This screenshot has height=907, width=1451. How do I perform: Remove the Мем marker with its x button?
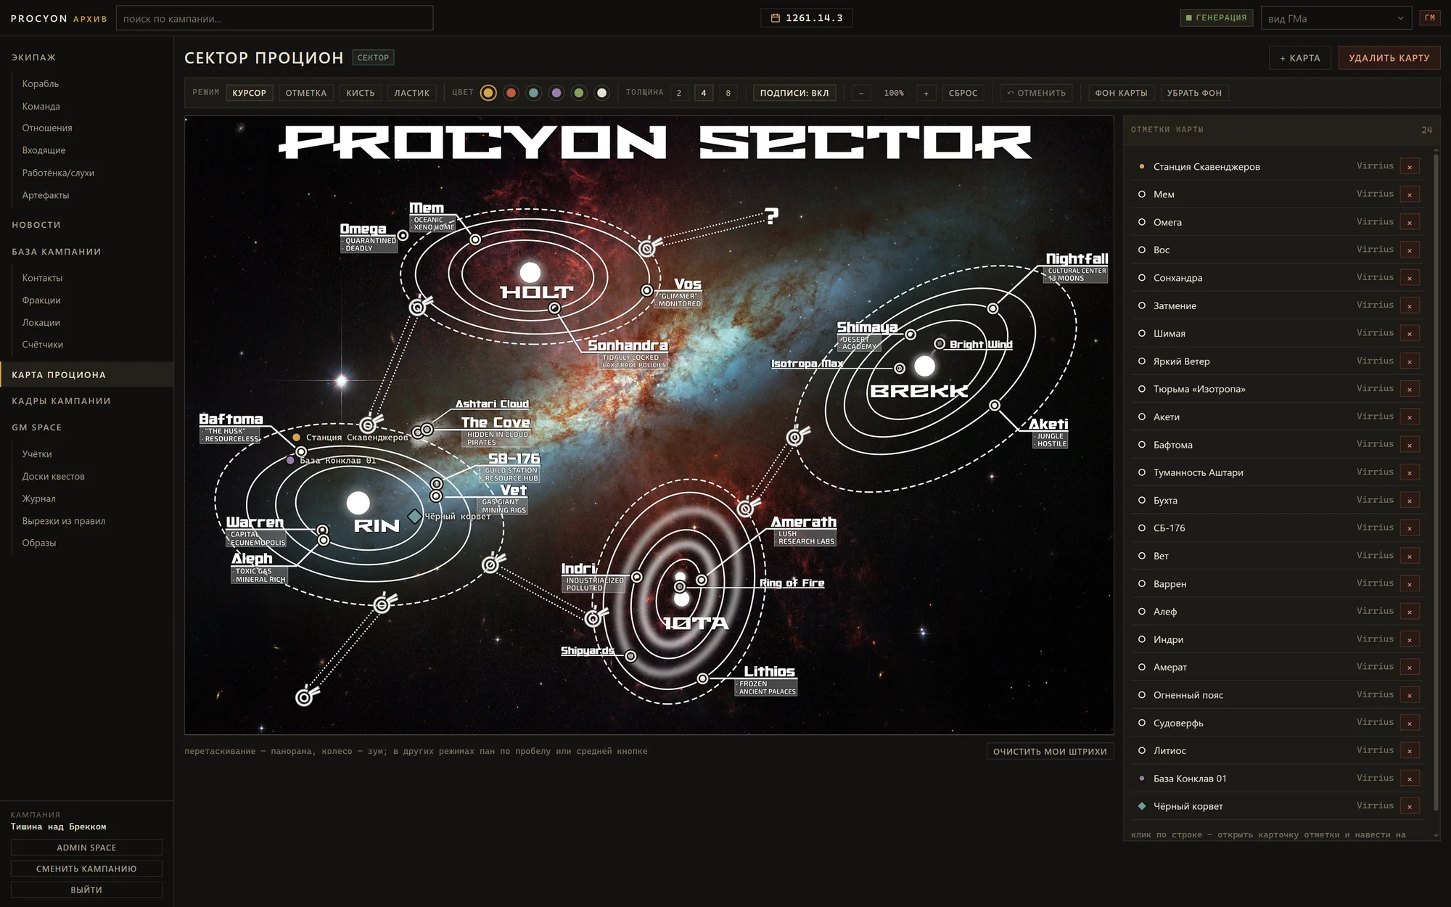click(1410, 194)
